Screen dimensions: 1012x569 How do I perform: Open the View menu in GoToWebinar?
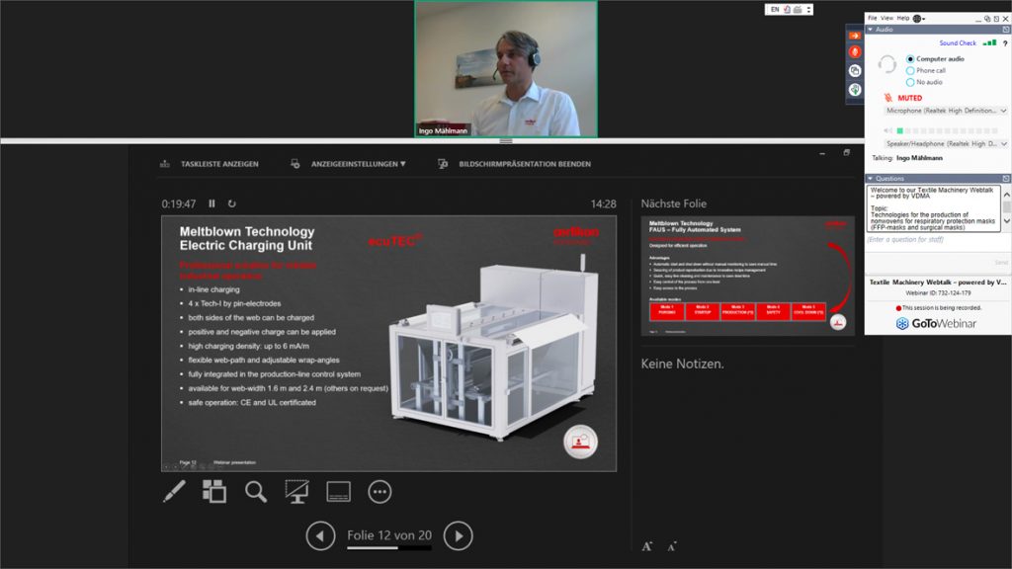(886, 18)
